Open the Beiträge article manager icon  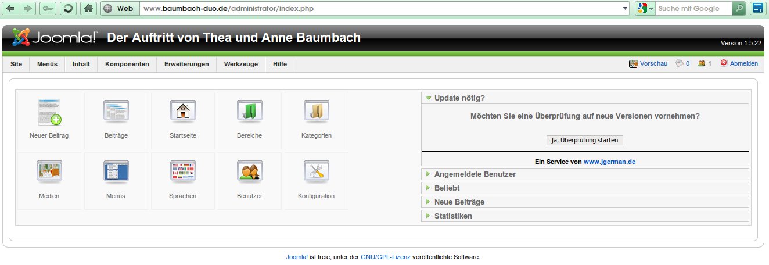pyautogui.click(x=116, y=112)
